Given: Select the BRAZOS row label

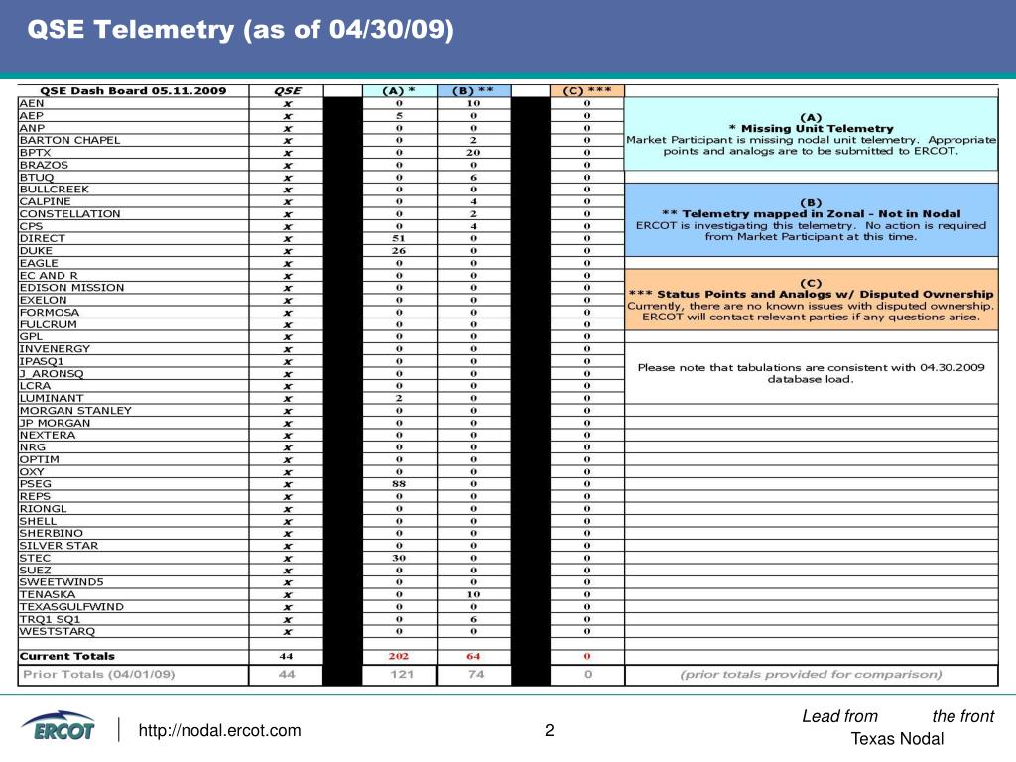Looking at the screenshot, I should tap(44, 166).
